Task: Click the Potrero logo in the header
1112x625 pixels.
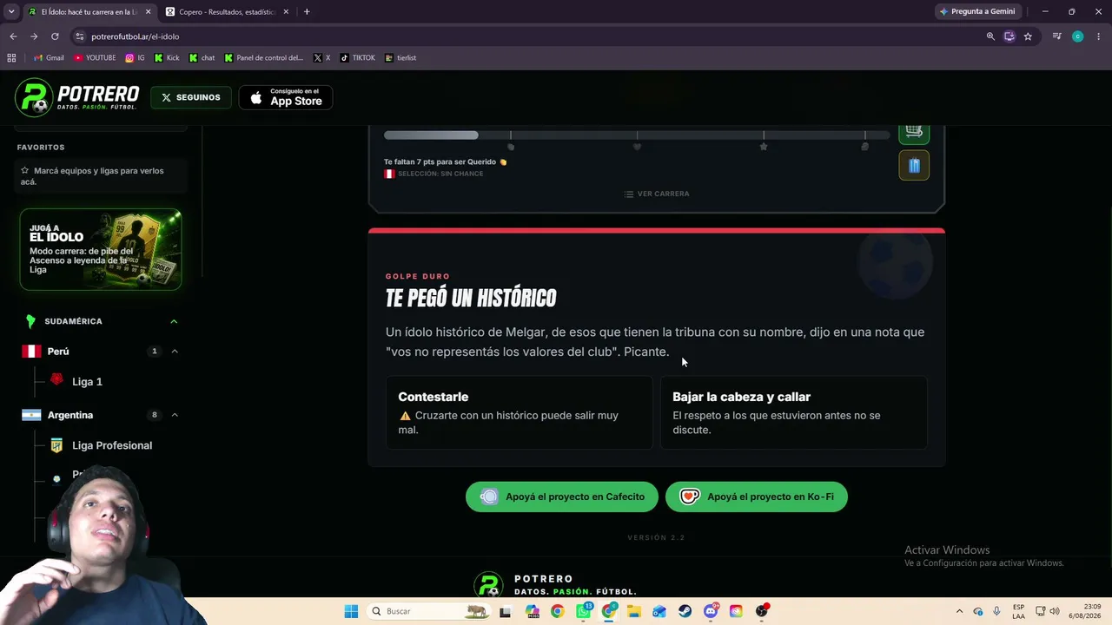Action: tap(77, 97)
